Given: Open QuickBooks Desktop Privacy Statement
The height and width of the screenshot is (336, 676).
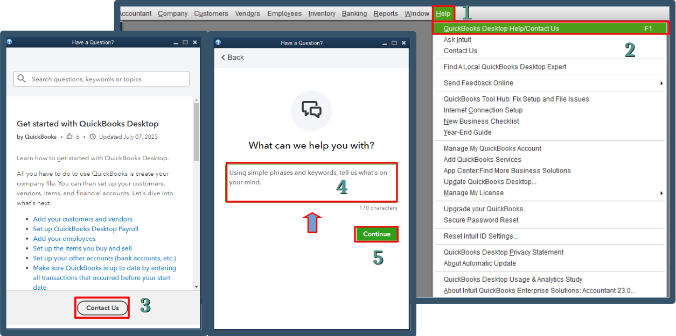Looking at the screenshot, I should point(504,252).
